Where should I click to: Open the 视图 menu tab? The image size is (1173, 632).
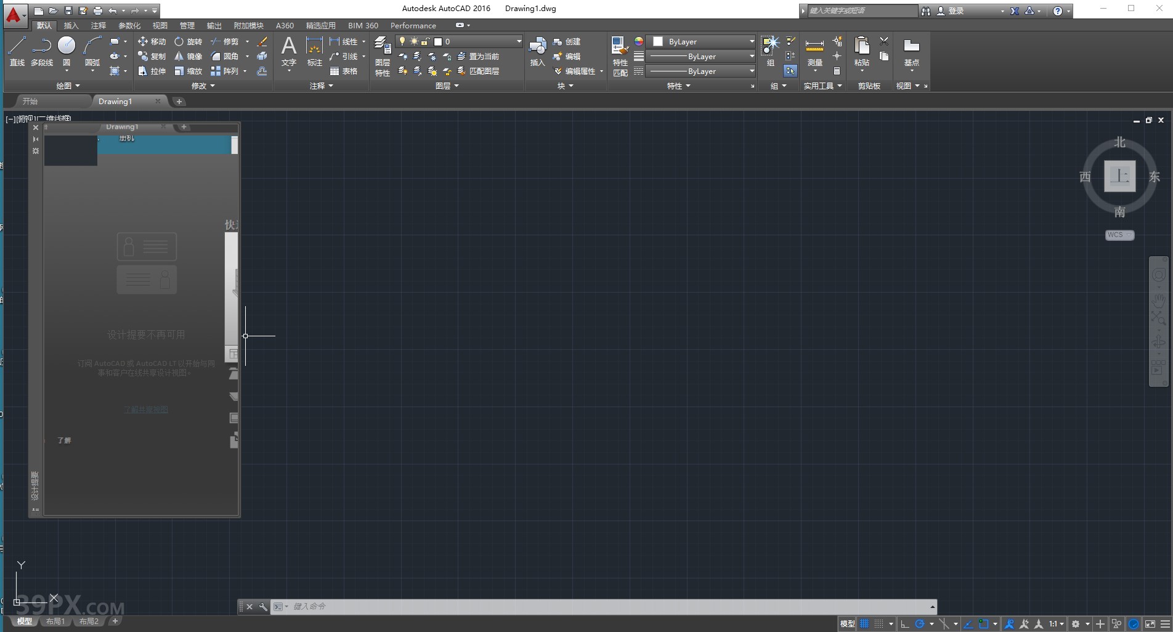tap(159, 26)
